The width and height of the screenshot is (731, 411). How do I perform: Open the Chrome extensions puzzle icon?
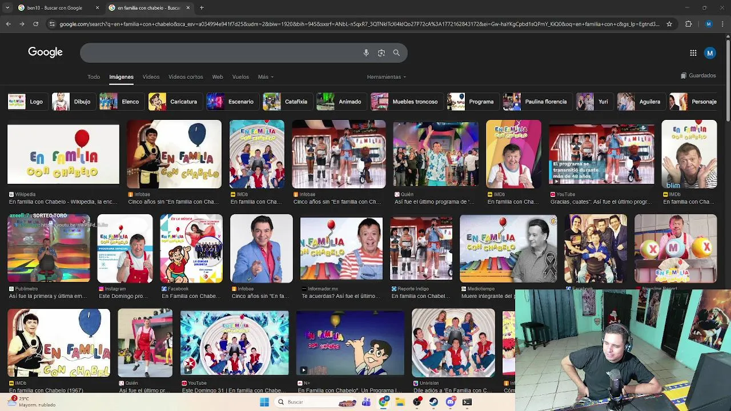click(688, 24)
